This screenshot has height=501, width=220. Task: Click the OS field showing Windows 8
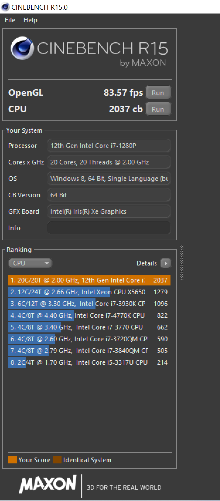click(x=109, y=179)
